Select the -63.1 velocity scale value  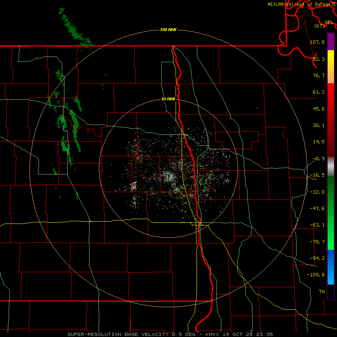tap(317, 225)
